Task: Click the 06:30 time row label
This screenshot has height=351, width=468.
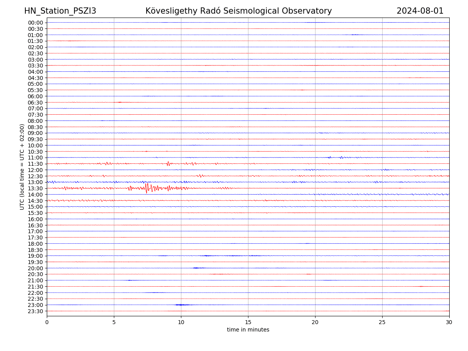Action: tap(35, 103)
